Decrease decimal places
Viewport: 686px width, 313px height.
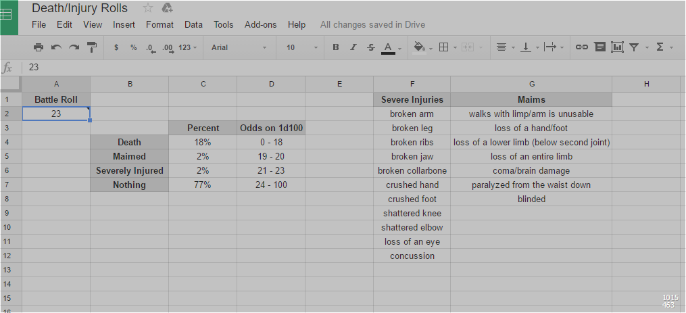click(150, 48)
